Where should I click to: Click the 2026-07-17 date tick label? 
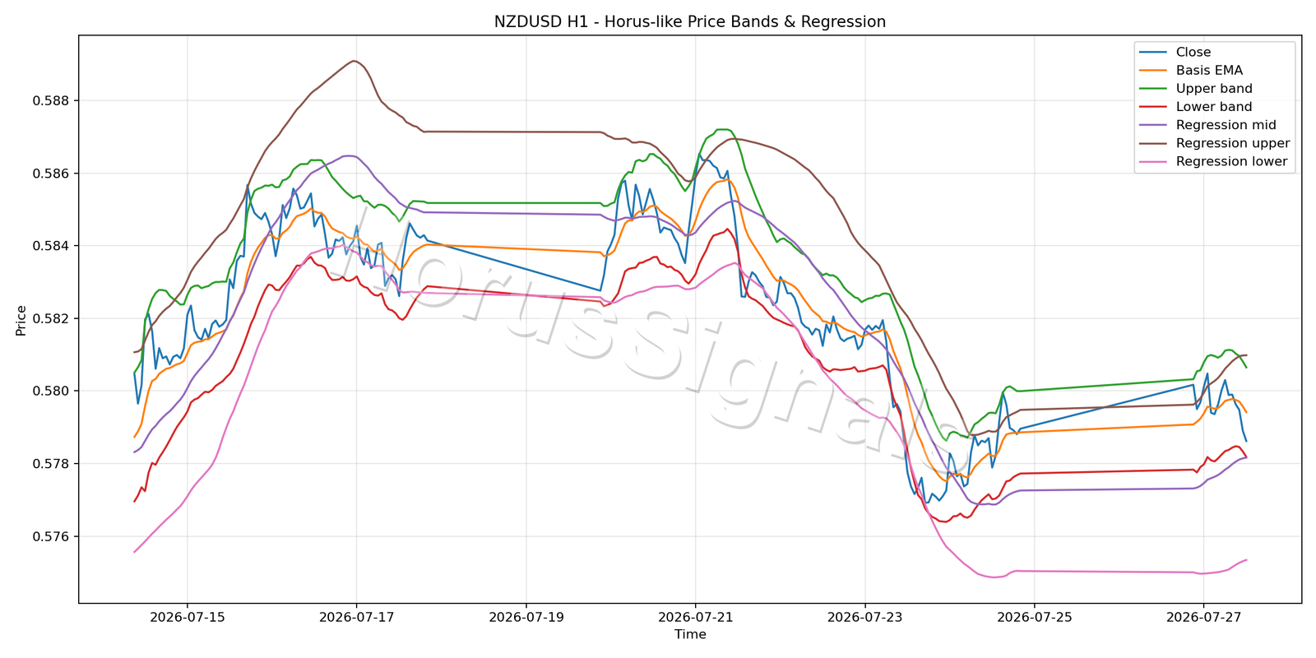click(357, 617)
